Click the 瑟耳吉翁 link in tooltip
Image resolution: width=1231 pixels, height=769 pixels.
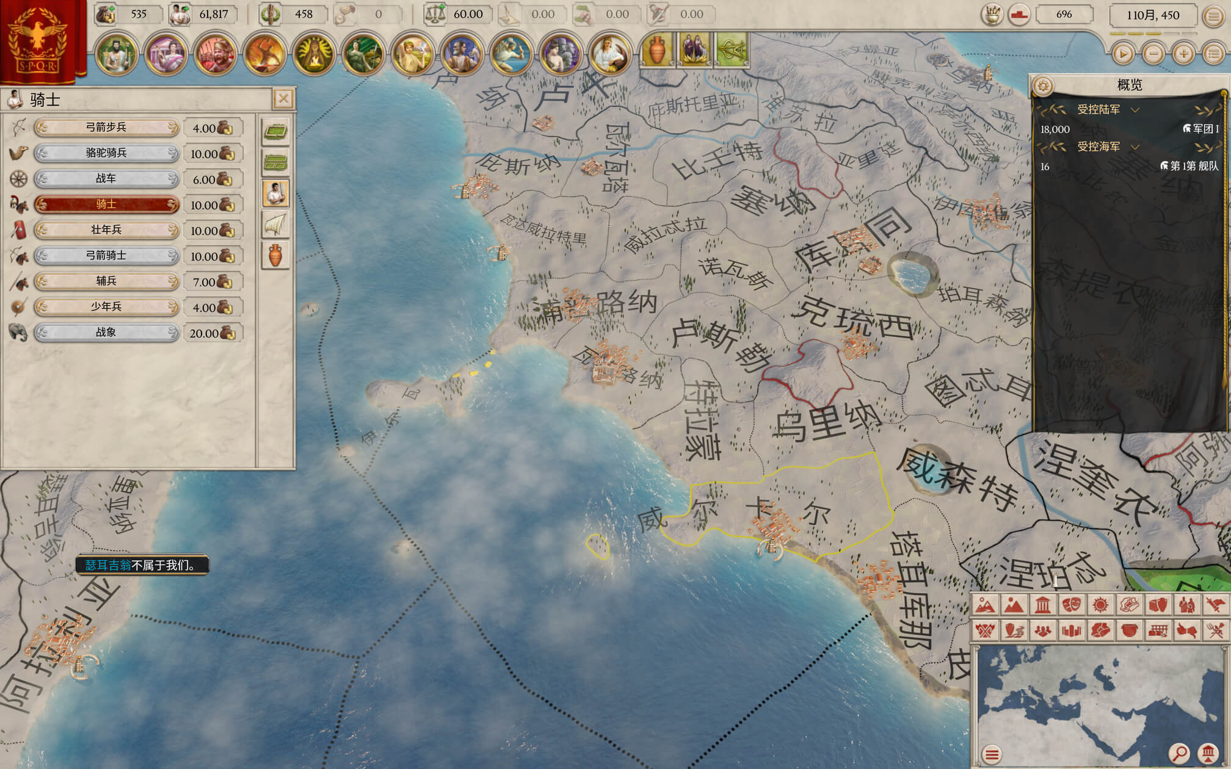108,565
